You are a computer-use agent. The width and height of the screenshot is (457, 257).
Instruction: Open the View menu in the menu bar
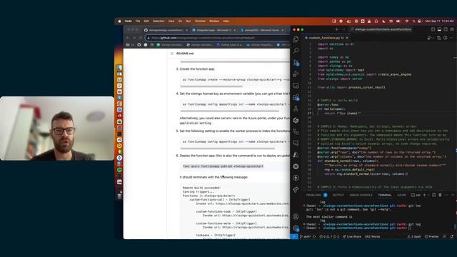coord(171,21)
